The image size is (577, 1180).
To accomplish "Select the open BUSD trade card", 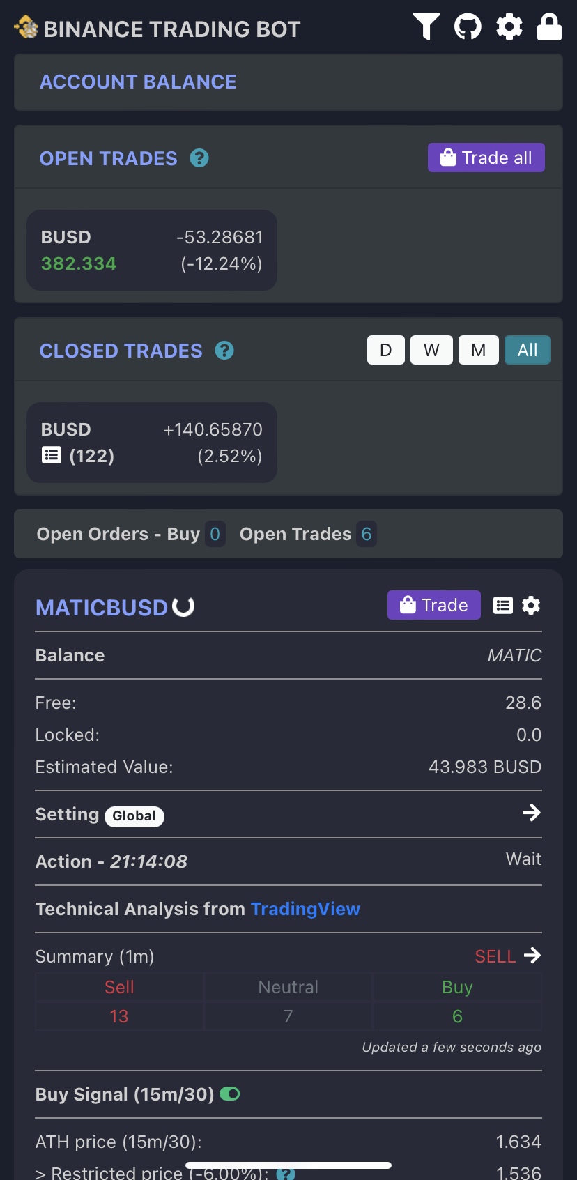I will coord(151,250).
